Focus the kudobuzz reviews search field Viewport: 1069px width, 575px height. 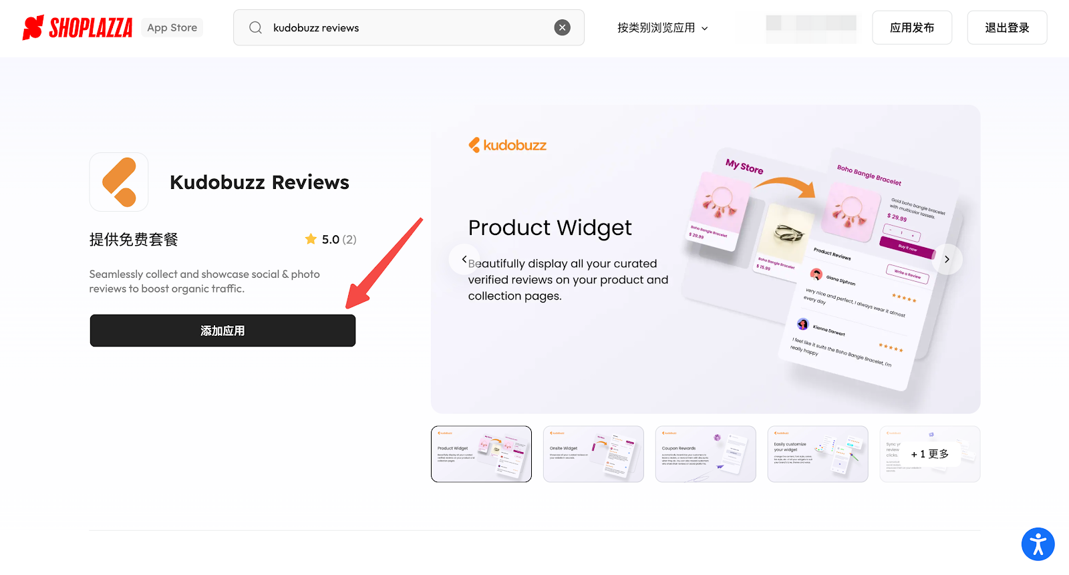(409, 27)
